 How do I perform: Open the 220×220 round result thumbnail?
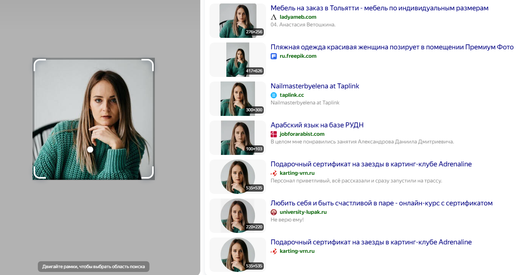click(x=238, y=216)
